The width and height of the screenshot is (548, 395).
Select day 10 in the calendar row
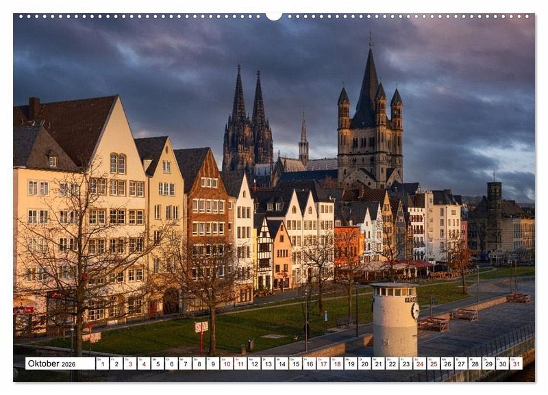point(226,364)
